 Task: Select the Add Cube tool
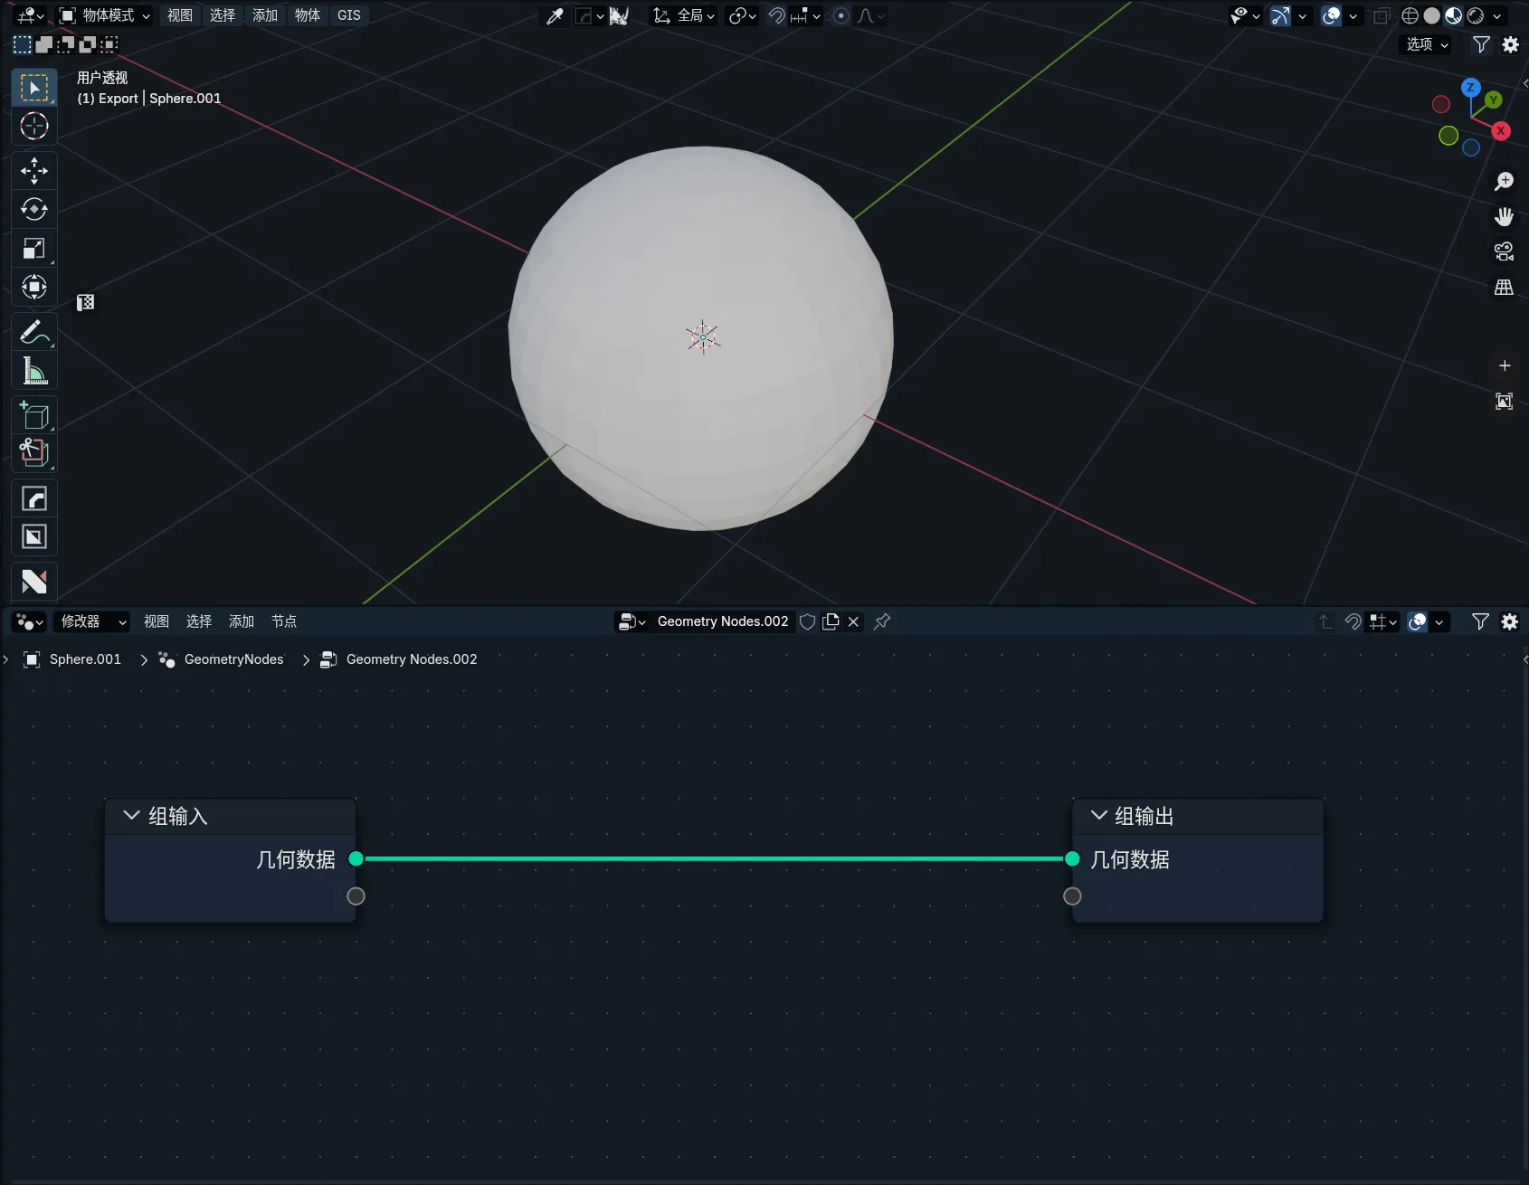tap(34, 415)
